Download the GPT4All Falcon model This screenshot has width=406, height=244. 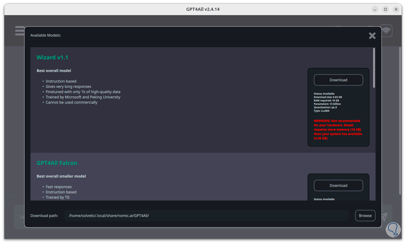pyautogui.click(x=338, y=185)
